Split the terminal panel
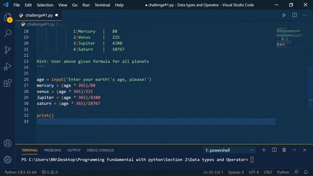313x176 pixels. 274,150
